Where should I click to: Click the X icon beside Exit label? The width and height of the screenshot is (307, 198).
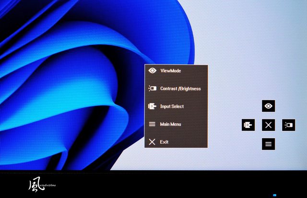point(152,142)
